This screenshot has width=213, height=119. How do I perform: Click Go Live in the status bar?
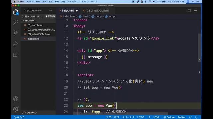click(x=169, y=117)
